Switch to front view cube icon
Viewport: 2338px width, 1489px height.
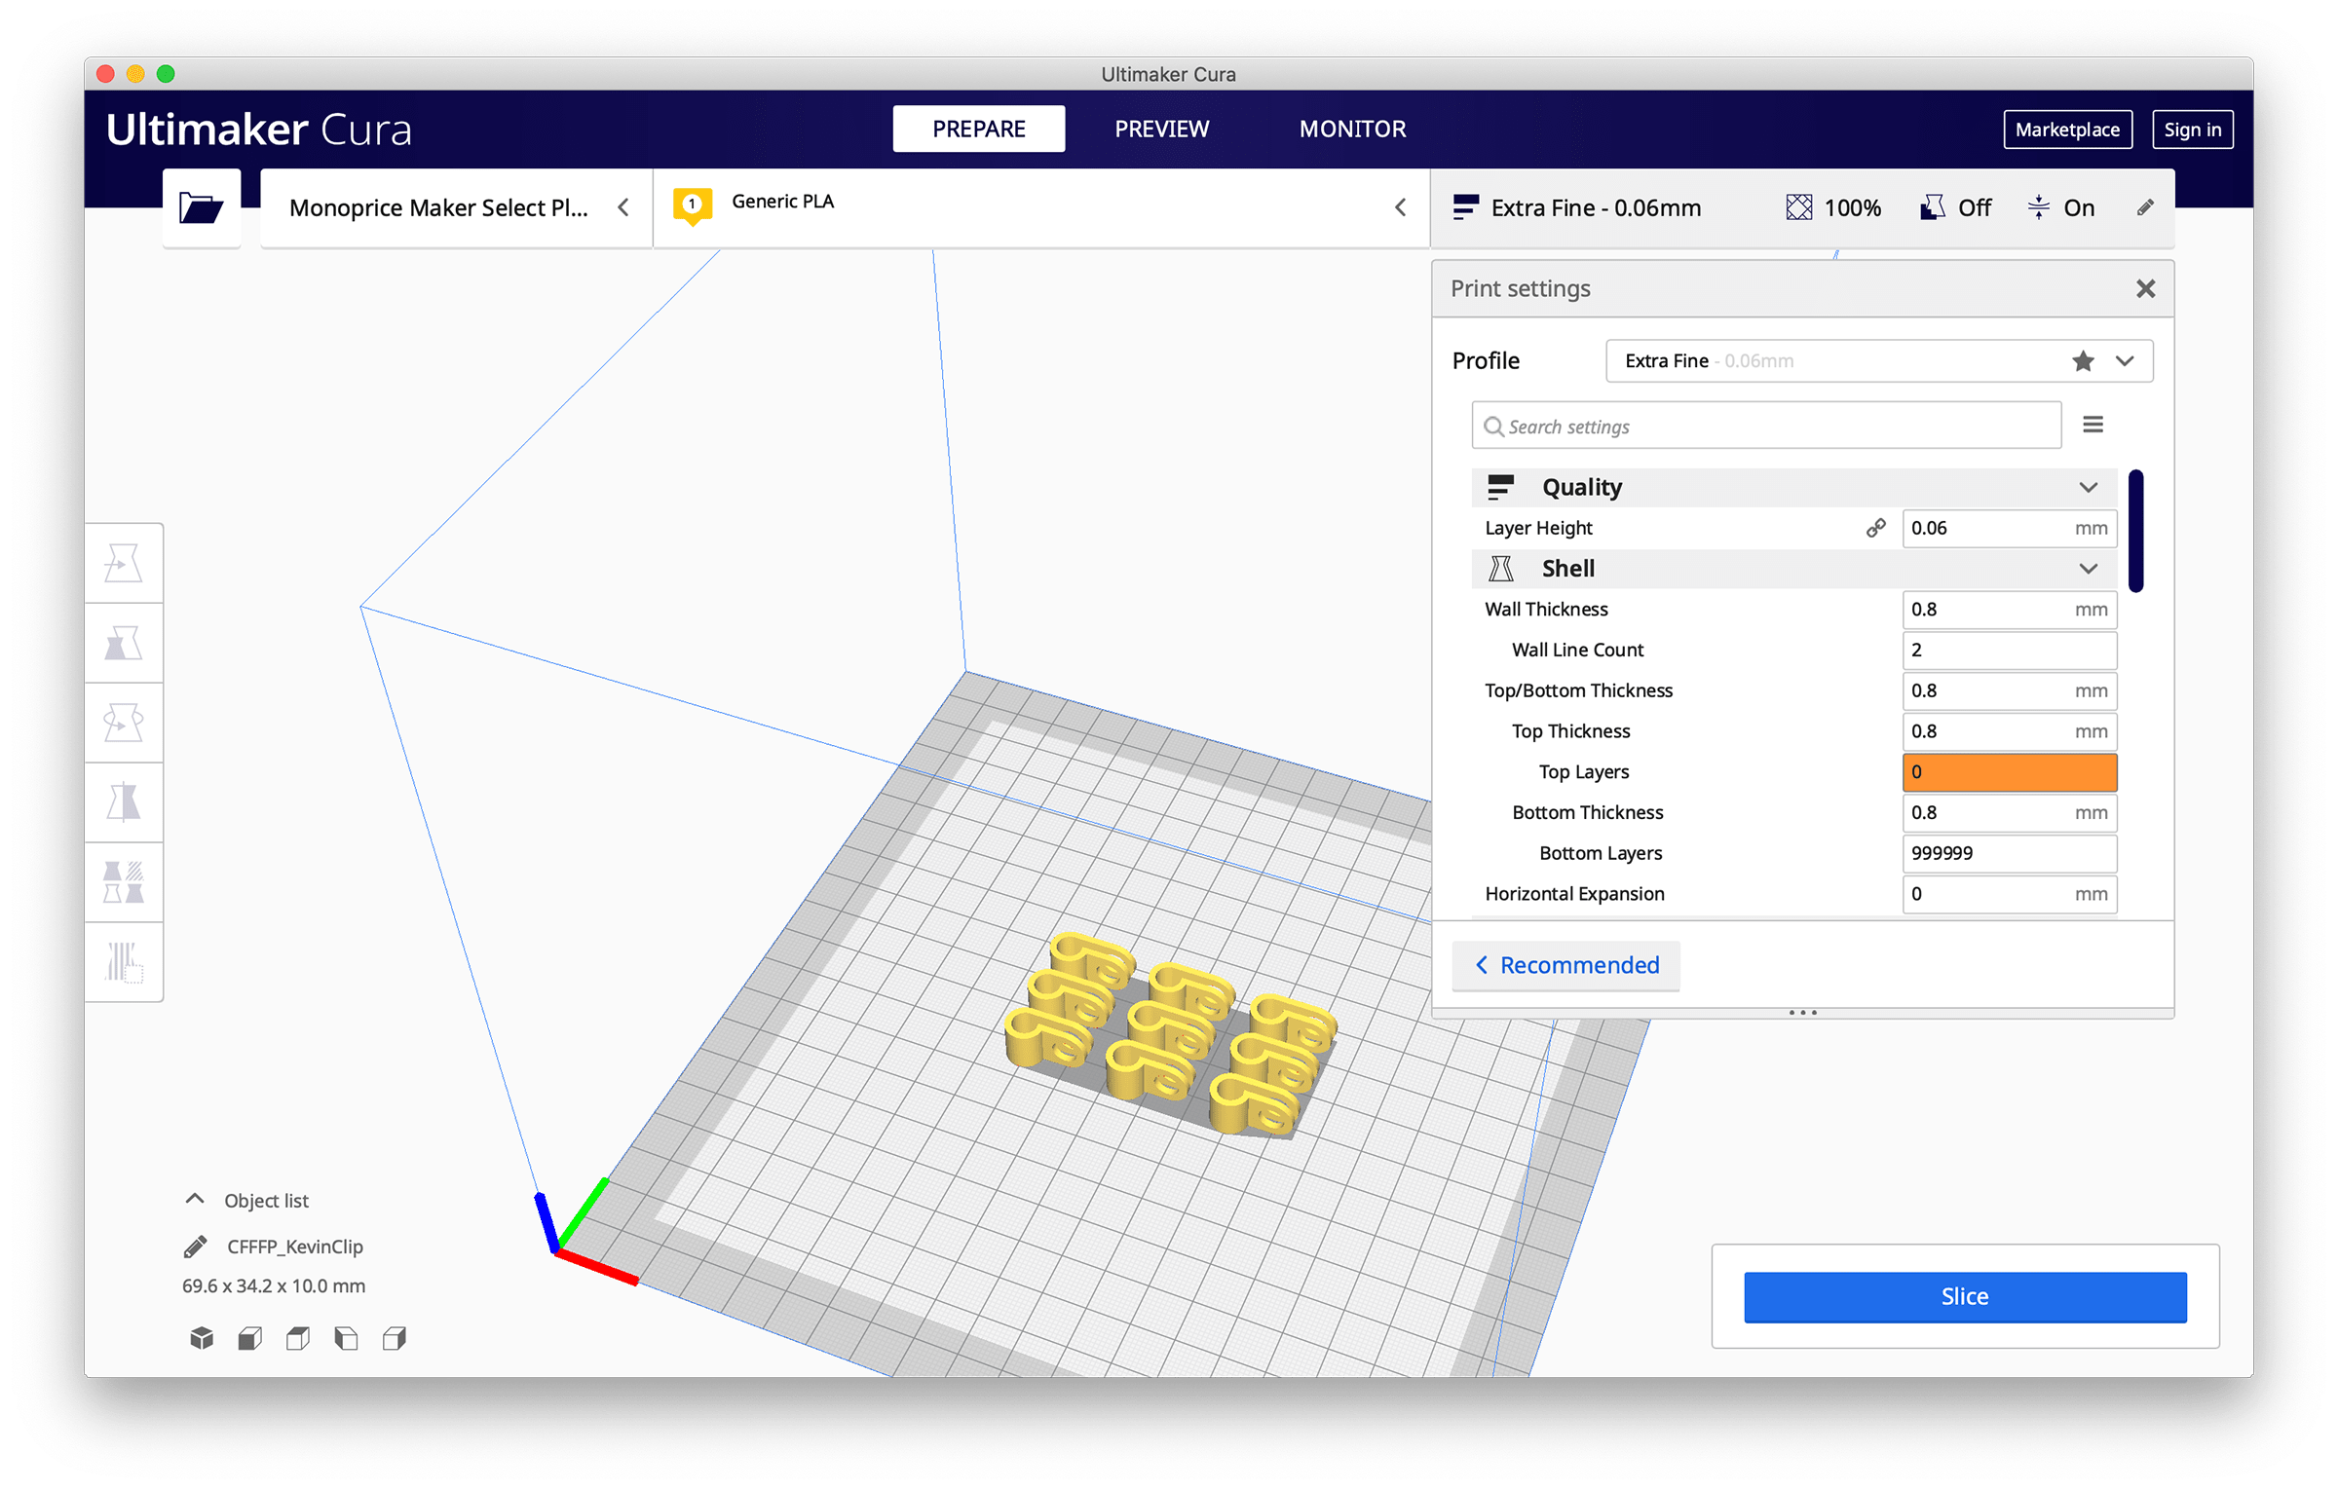click(x=249, y=1338)
